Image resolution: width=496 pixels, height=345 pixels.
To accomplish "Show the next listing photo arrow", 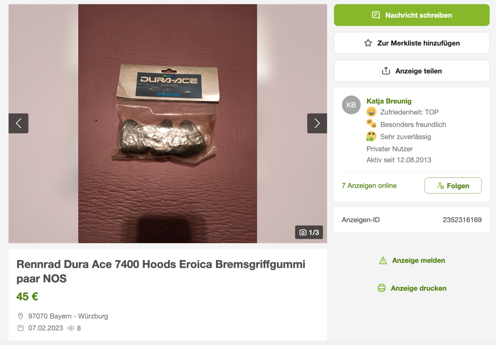I will 317,123.
